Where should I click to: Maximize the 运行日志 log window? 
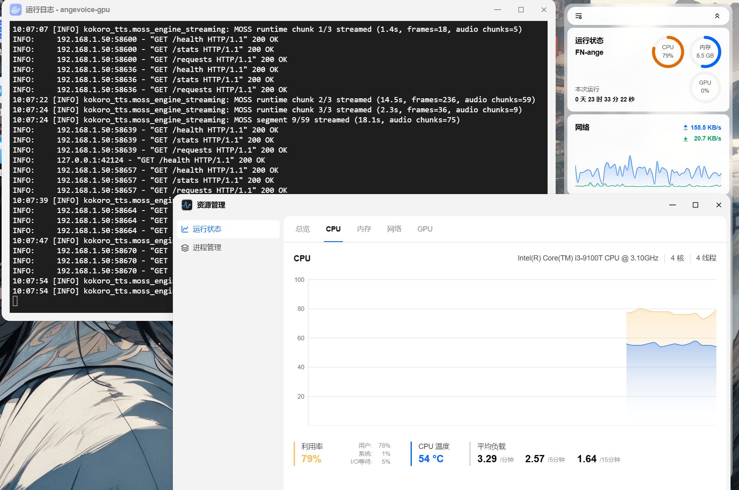click(521, 10)
